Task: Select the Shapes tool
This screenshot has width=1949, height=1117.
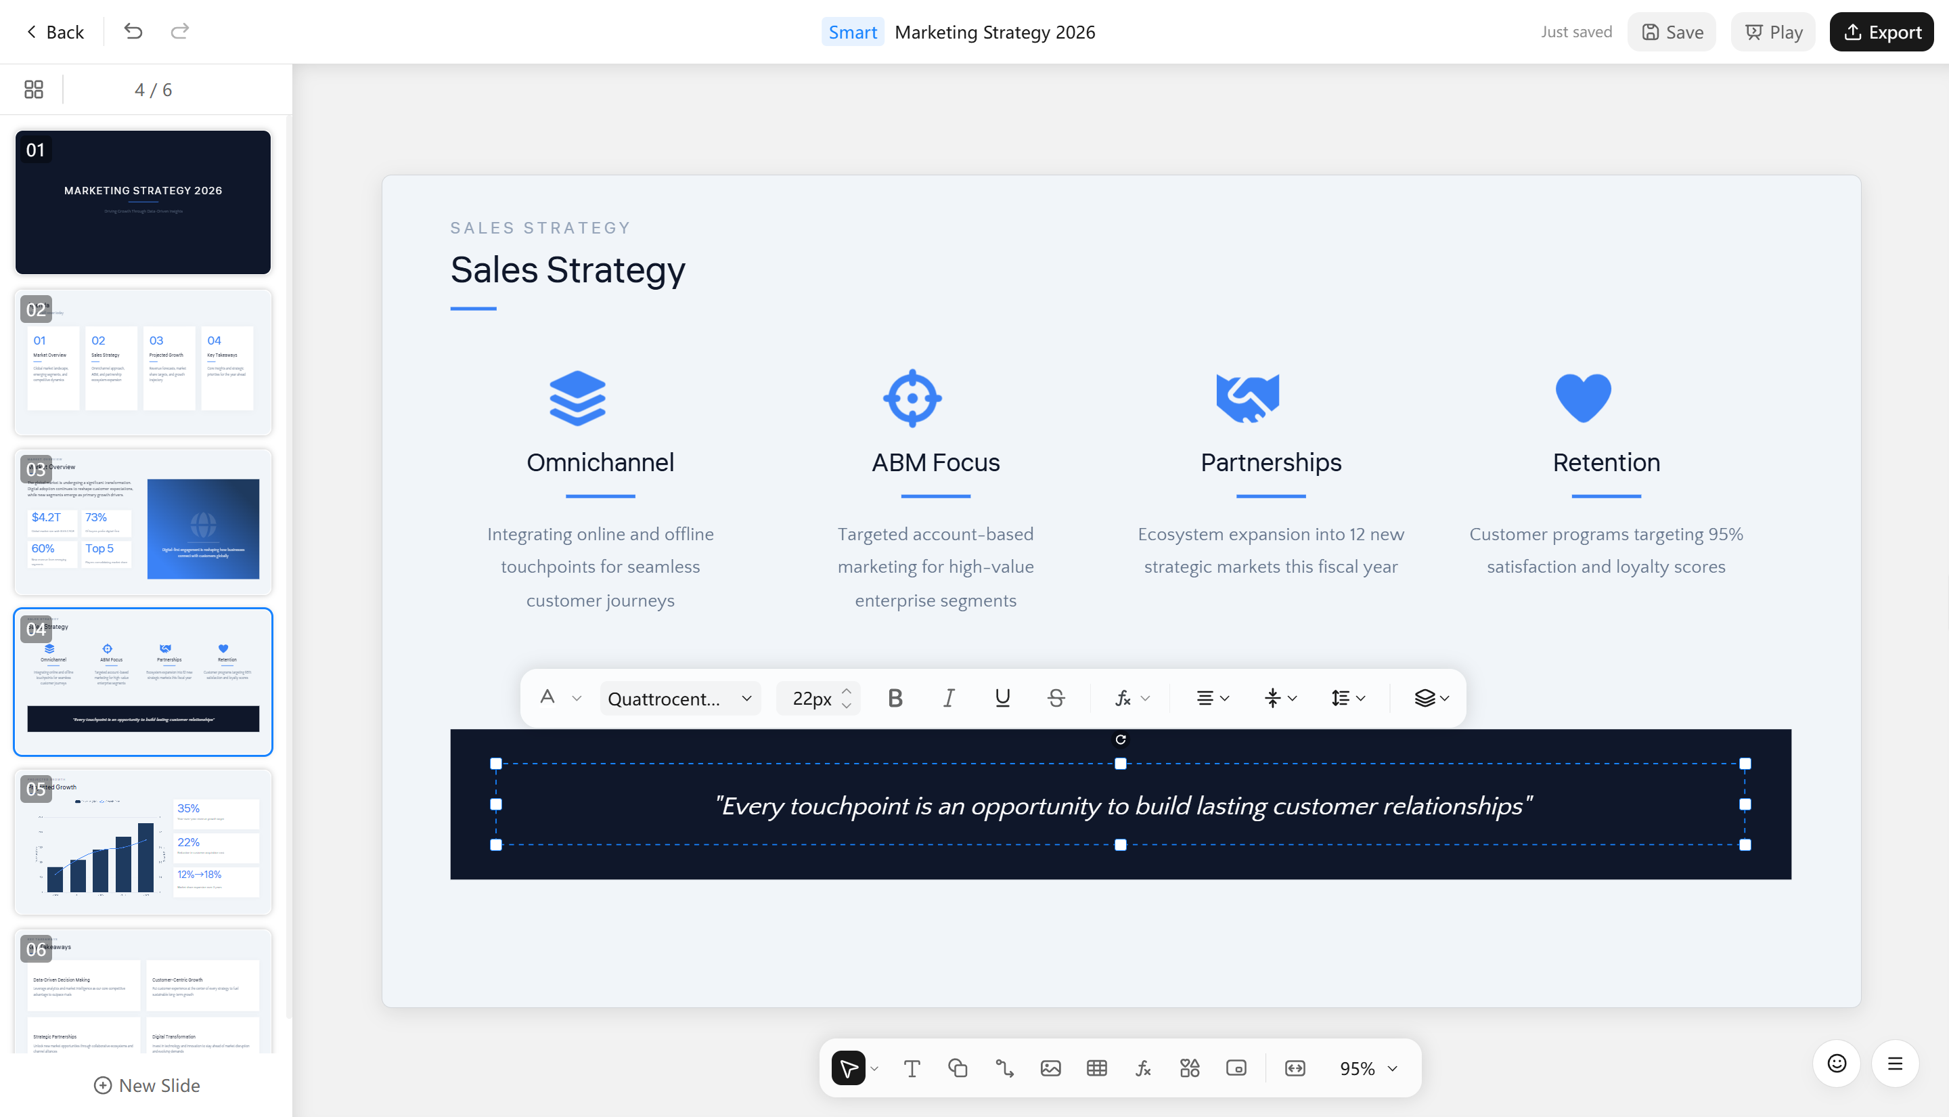Action: click(x=958, y=1068)
